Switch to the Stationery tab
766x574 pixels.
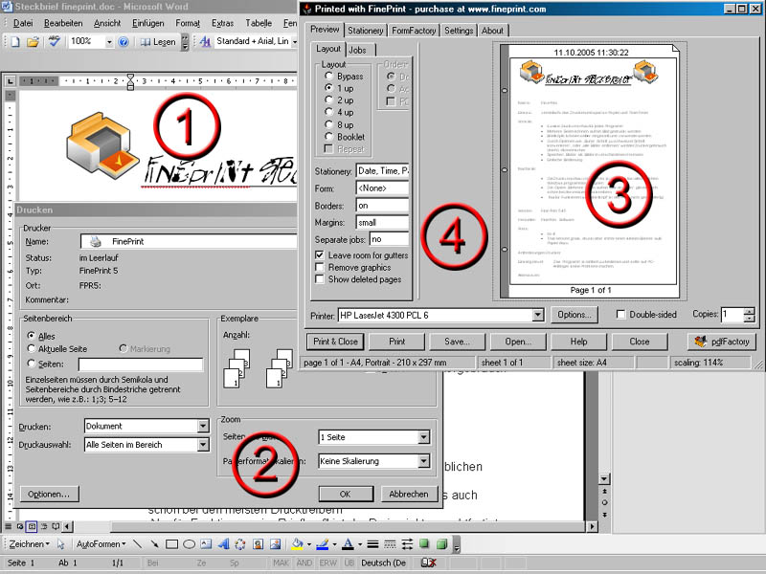pos(366,31)
